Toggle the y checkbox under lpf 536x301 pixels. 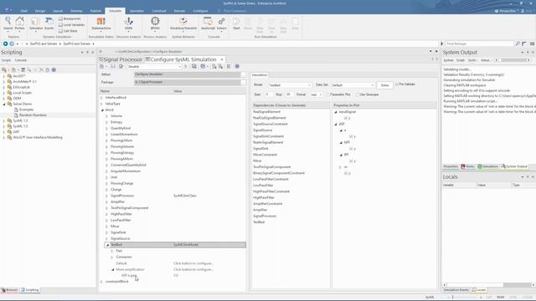click(351, 161)
